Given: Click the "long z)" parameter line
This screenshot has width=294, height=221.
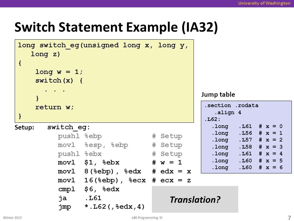Looking at the screenshot, I should 45,54.
